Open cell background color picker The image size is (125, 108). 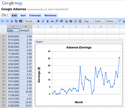[x=71, y=21]
